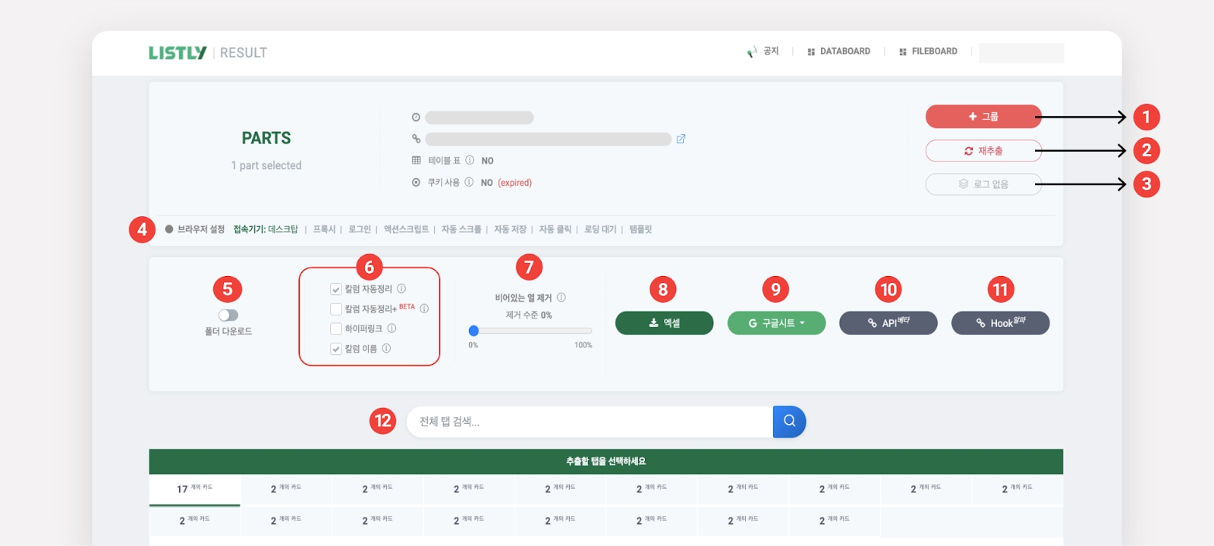
Task: Click the 공지 announcement megaphone icon
Action: (x=752, y=52)
